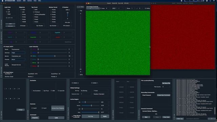The width and height of the screenshot is (217, 122).
Task: Click the Set Save File button
Action: point(166,83)
